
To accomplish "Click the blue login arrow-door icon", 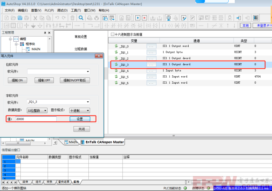I will (239, 18).
